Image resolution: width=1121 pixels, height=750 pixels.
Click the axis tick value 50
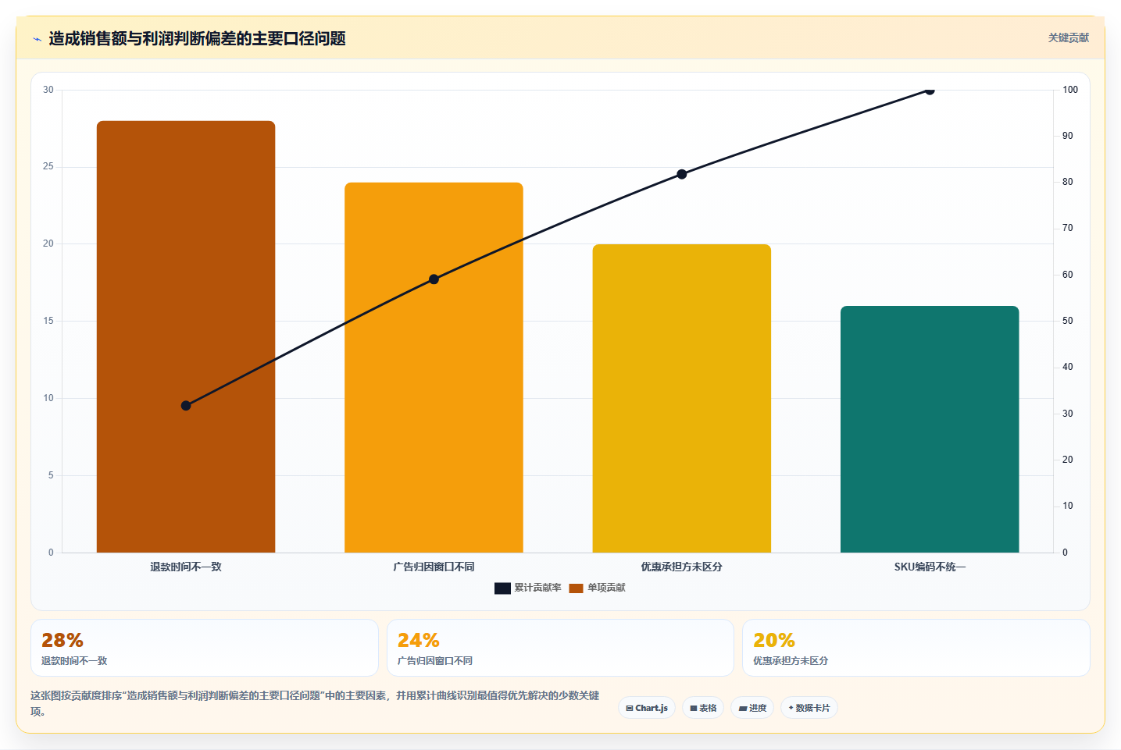(x=1068, y=321)
